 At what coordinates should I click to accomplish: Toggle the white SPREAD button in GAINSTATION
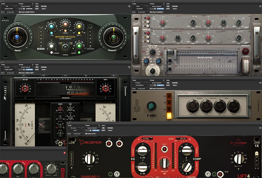click(51, 53)
